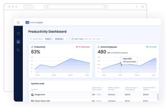Remove the Product department chip
The height and width of the screenshot is (108, 166).
[52, 39]
